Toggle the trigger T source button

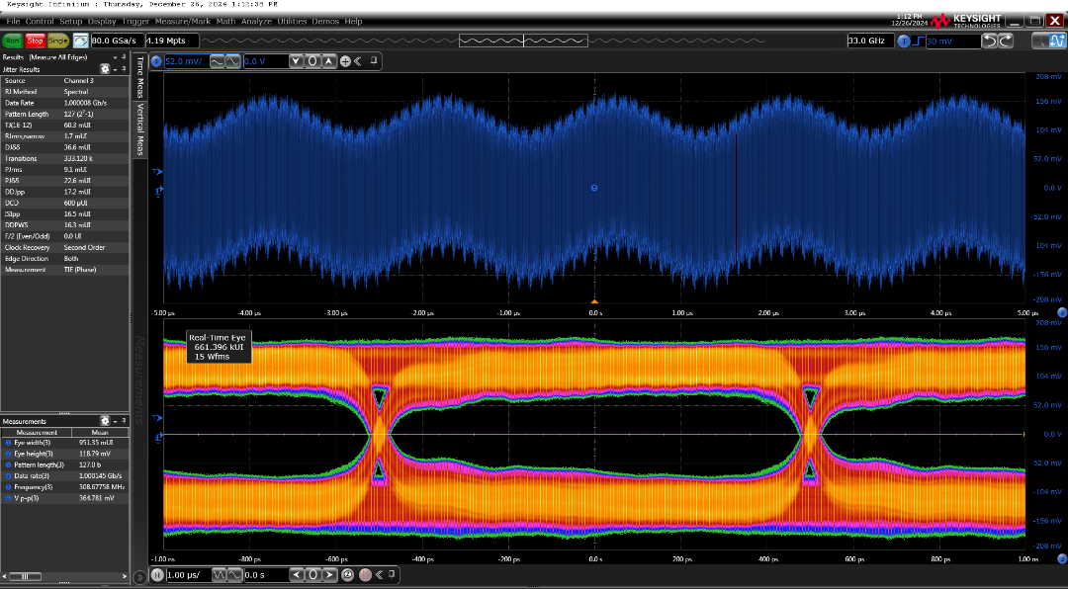[x=903, y=41]
